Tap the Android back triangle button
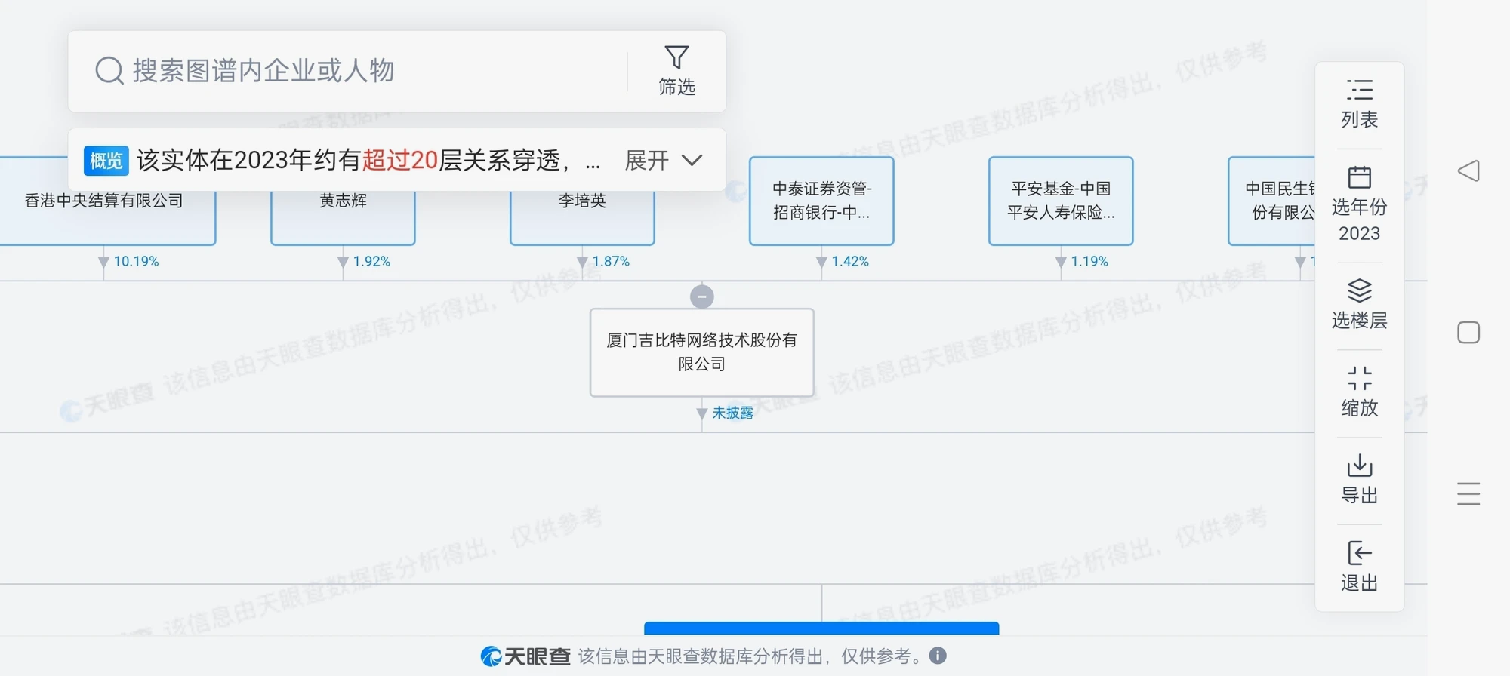 click(1468, 171)
